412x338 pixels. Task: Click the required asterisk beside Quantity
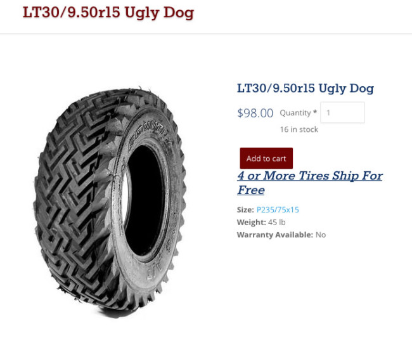pos(315,113)
